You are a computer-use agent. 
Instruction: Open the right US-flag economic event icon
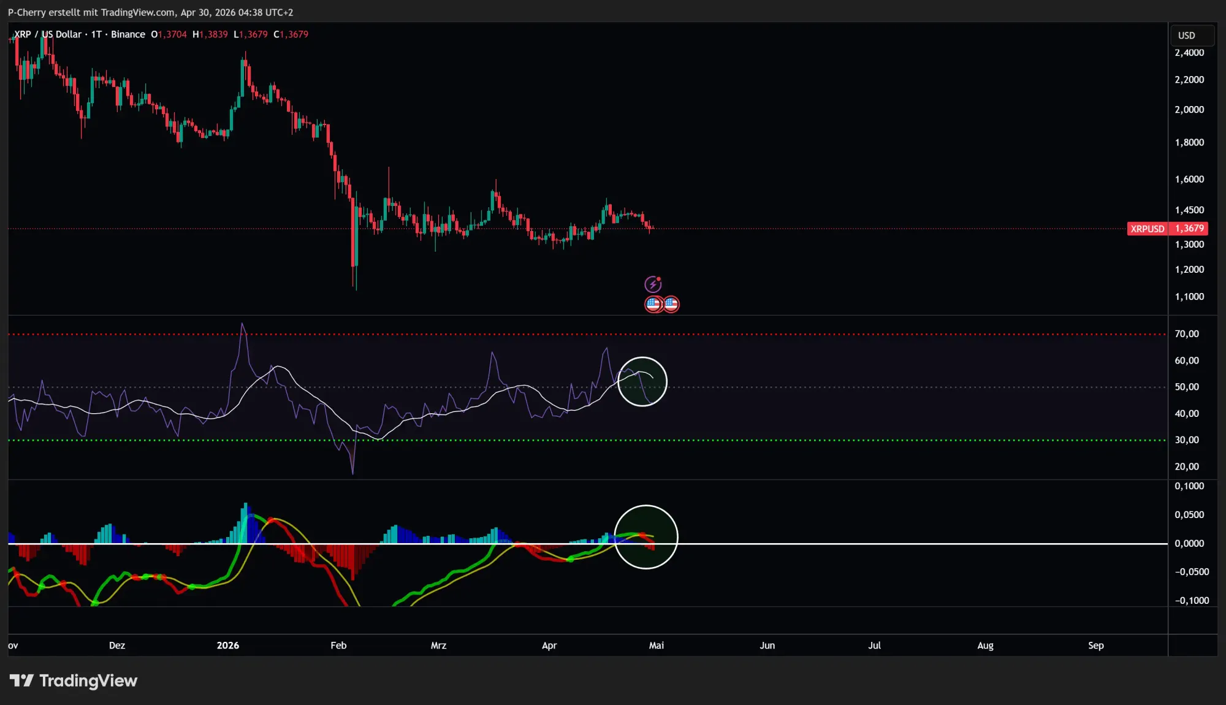pyautogui.click(x=670, y=303)
